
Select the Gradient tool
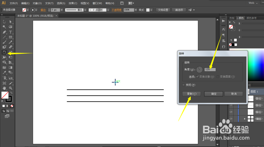point(11,67)
